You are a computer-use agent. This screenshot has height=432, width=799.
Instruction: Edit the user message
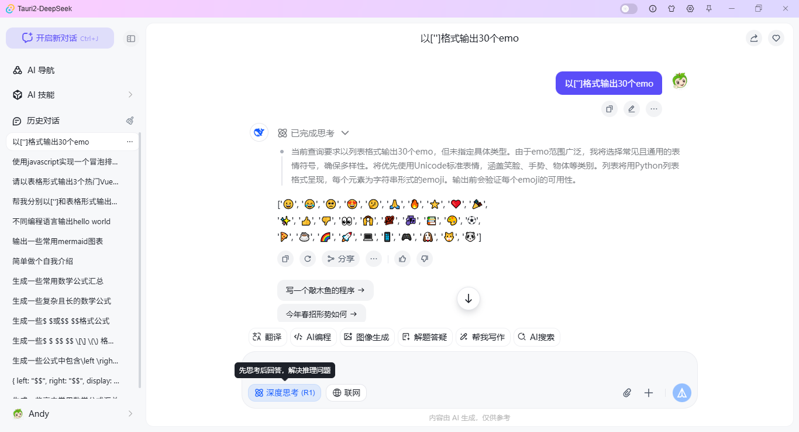(632, 109)
